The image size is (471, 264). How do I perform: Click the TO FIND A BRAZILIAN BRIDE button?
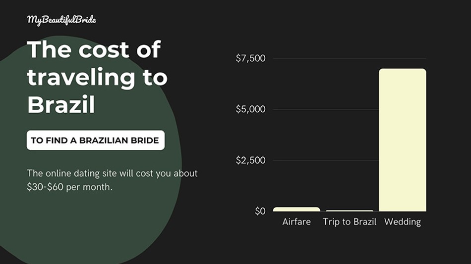(x=96, y=140)
